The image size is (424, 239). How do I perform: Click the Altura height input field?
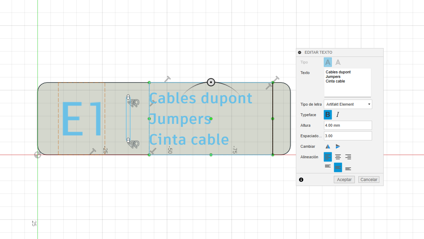coord(347,125)
